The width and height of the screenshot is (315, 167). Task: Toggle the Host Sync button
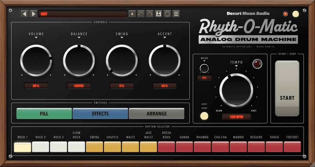tap(204, 116)
